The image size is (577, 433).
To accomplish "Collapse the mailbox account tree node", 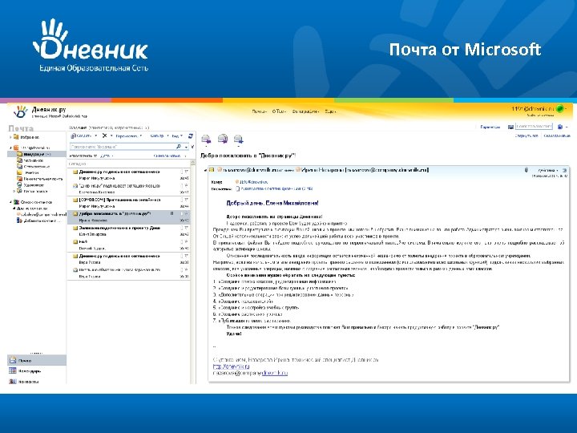I will [10, 148].
